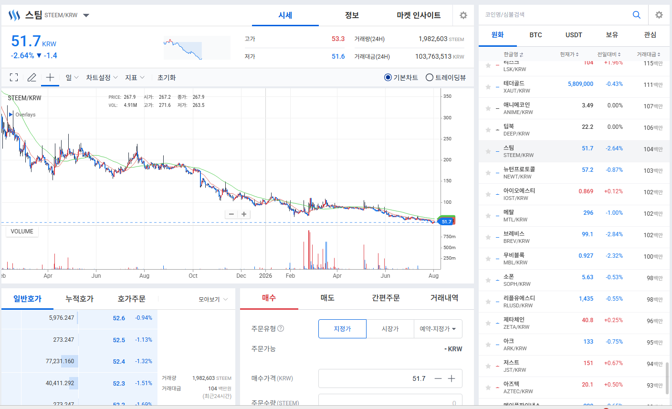Star the 테더골드 XAUT/KRW row
The image size is (672, 409).
pyautogui.click(x=488, y=87)
